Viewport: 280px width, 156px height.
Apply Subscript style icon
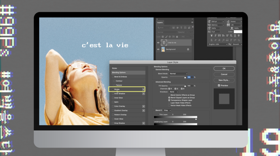(x=231, y=36)
